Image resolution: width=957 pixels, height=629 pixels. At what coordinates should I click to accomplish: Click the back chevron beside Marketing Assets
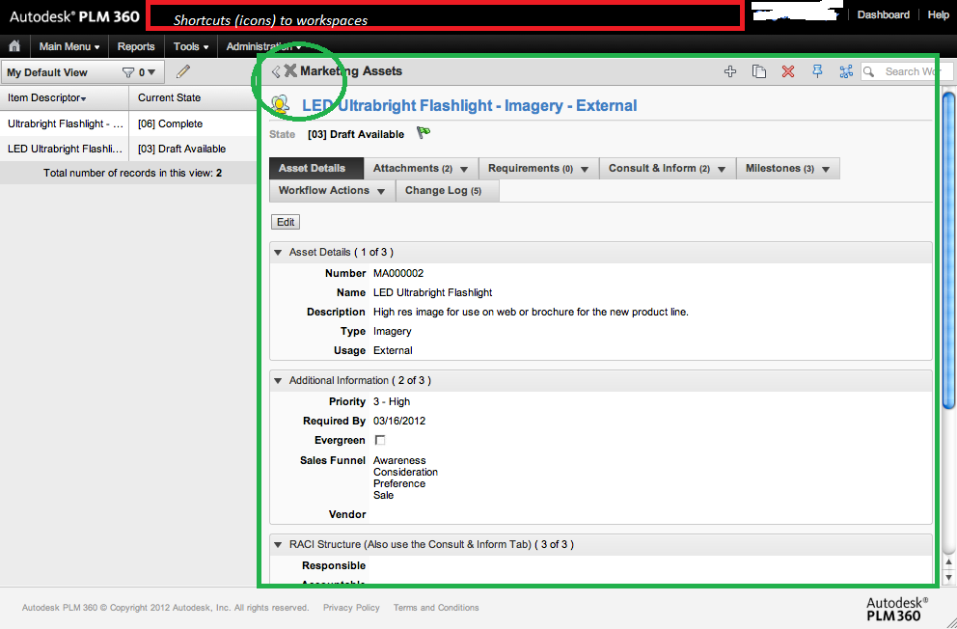[276, 71]
